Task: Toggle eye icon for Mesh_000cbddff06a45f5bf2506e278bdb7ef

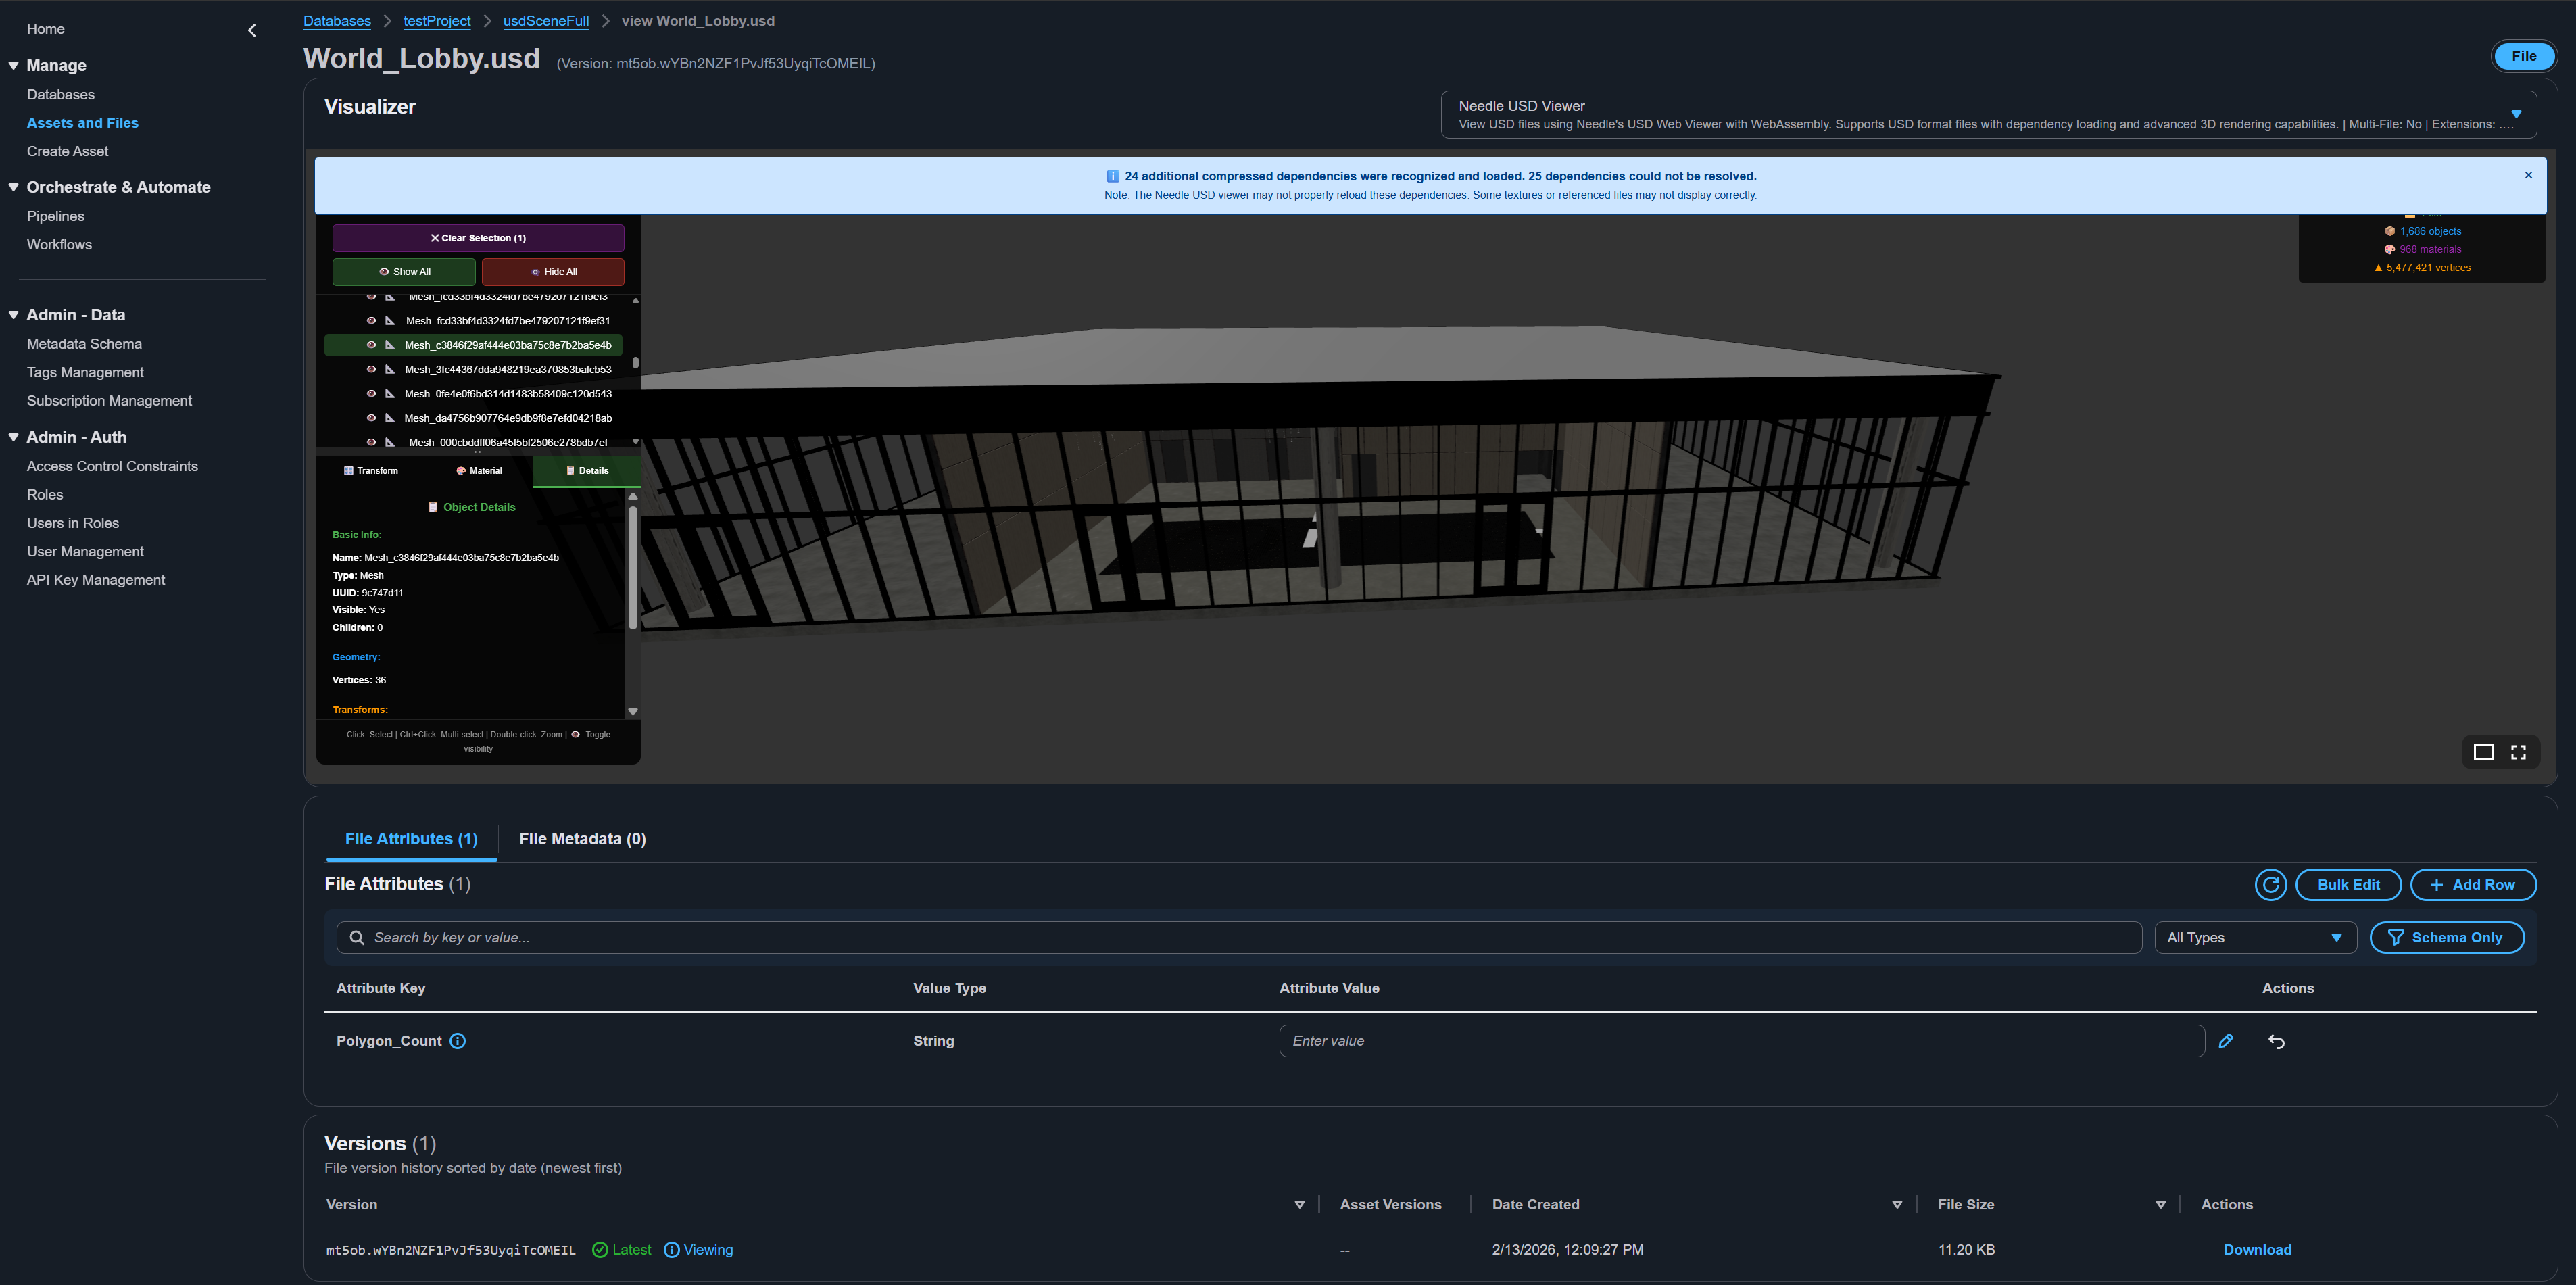Action: [x=371, y=442]
